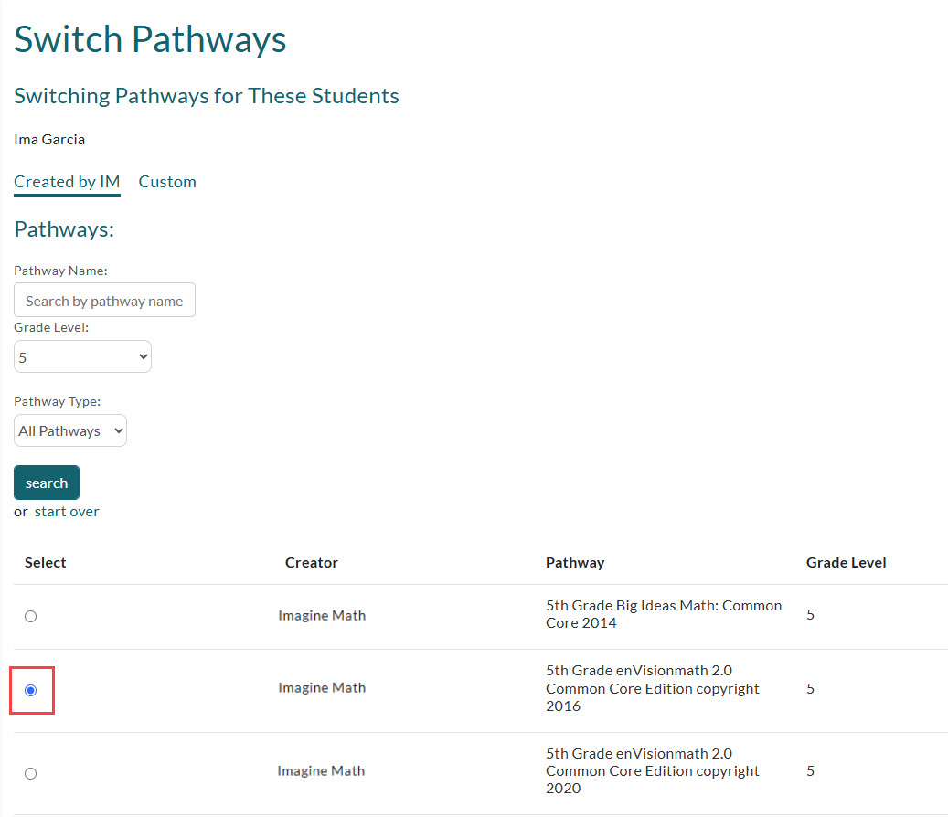Click the Switch Pathways page heading

point(150,39)
